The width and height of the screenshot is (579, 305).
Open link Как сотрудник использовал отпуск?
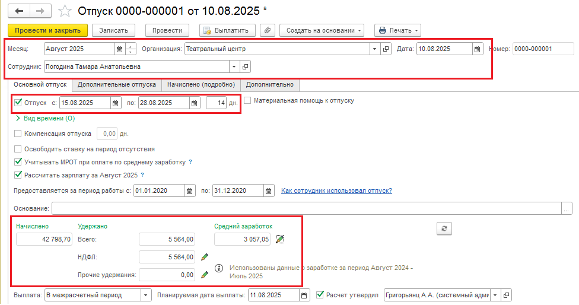coord(336,190)
